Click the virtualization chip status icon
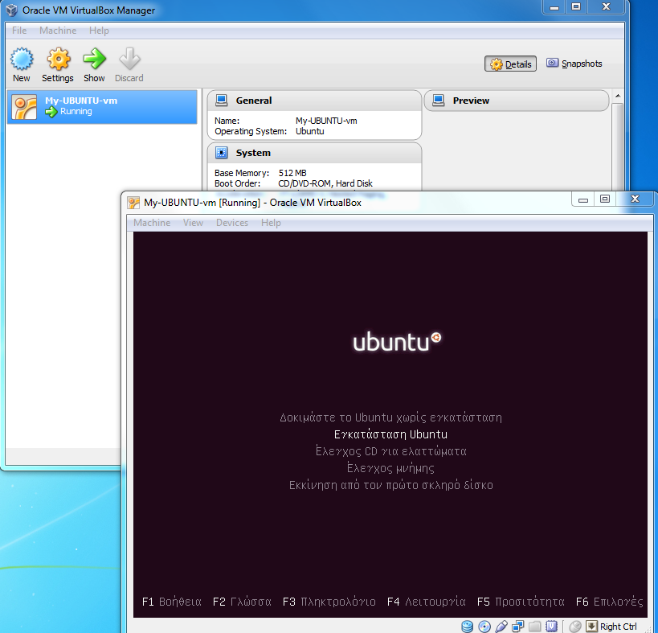The height and width of the screenshot is (633, 658). (551, 627)
